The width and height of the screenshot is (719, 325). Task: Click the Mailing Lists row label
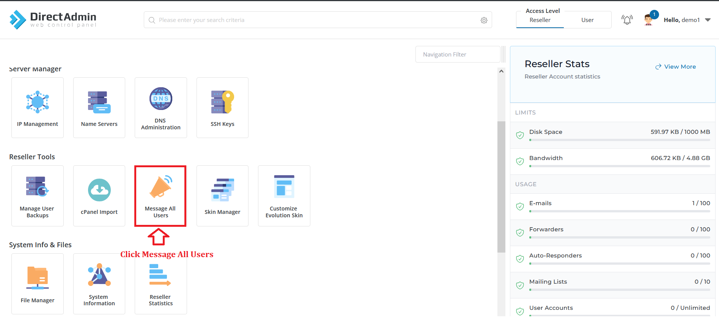[548, 282]
